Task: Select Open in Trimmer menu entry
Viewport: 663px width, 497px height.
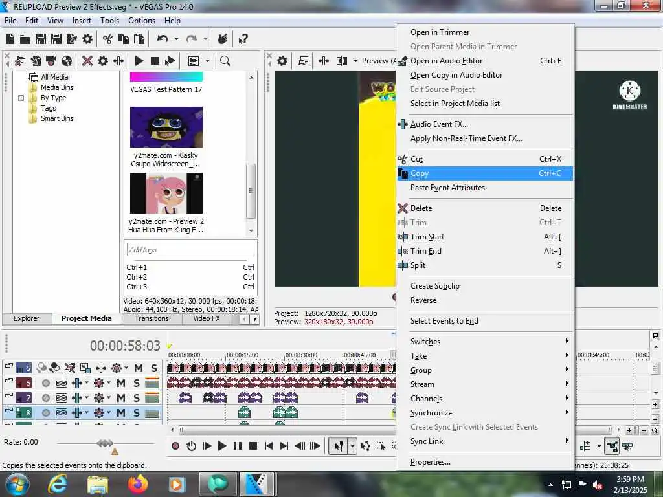Action: tap(485, 32)
